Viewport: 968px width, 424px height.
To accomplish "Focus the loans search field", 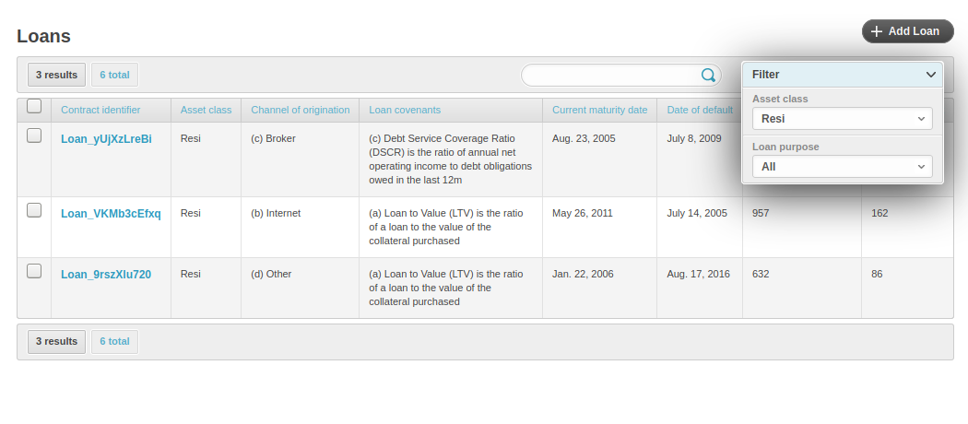I will point(608,76).
